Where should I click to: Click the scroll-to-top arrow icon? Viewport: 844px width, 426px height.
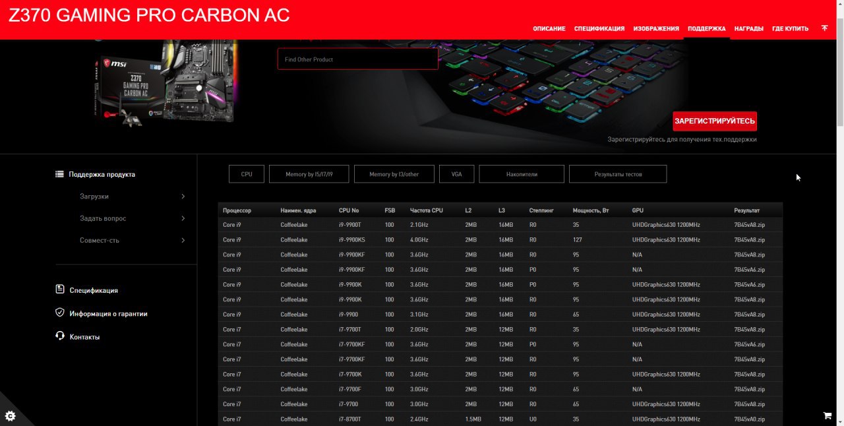(x=824, y=28)
